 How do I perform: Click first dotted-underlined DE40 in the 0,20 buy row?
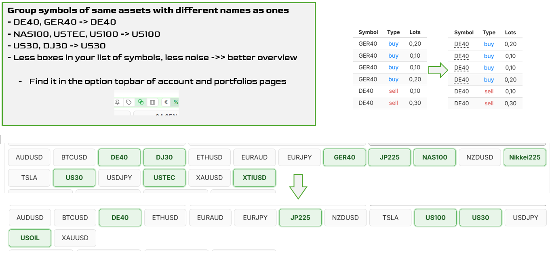(461, 44)
